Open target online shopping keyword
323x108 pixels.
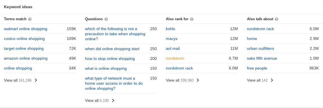[24, 49]
